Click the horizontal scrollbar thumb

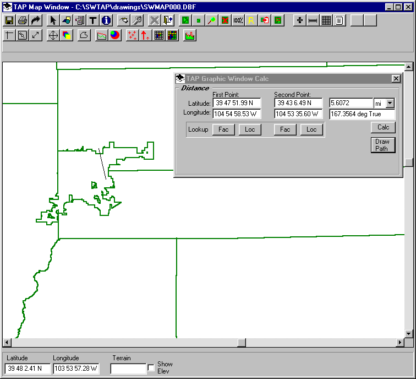pos(242,343)
